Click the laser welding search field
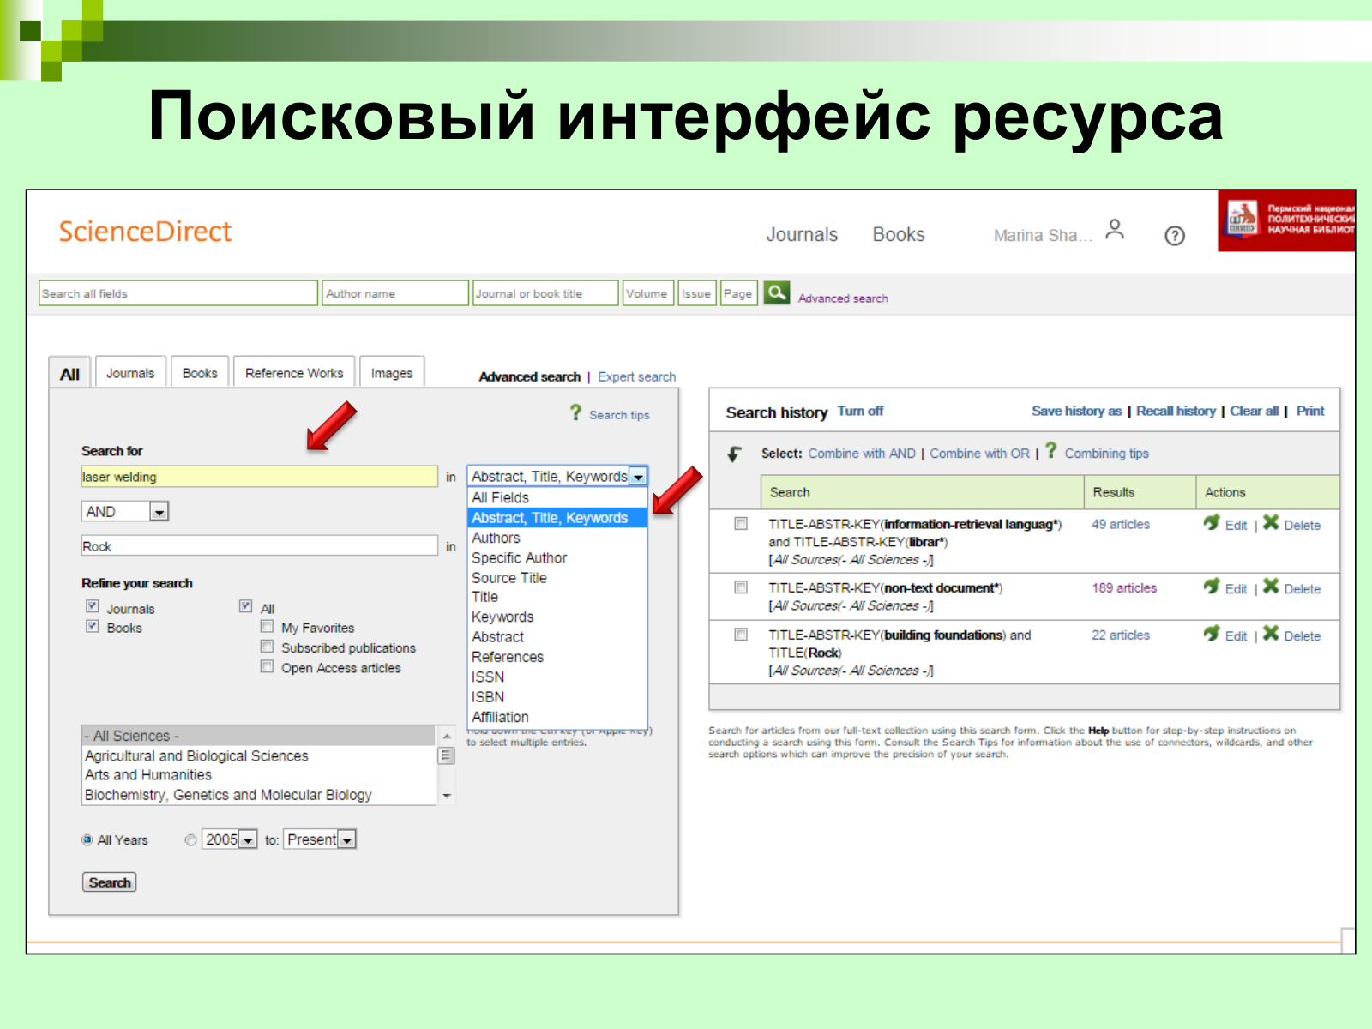Viewport: 1372px width, 1029px height. point(260,477)
